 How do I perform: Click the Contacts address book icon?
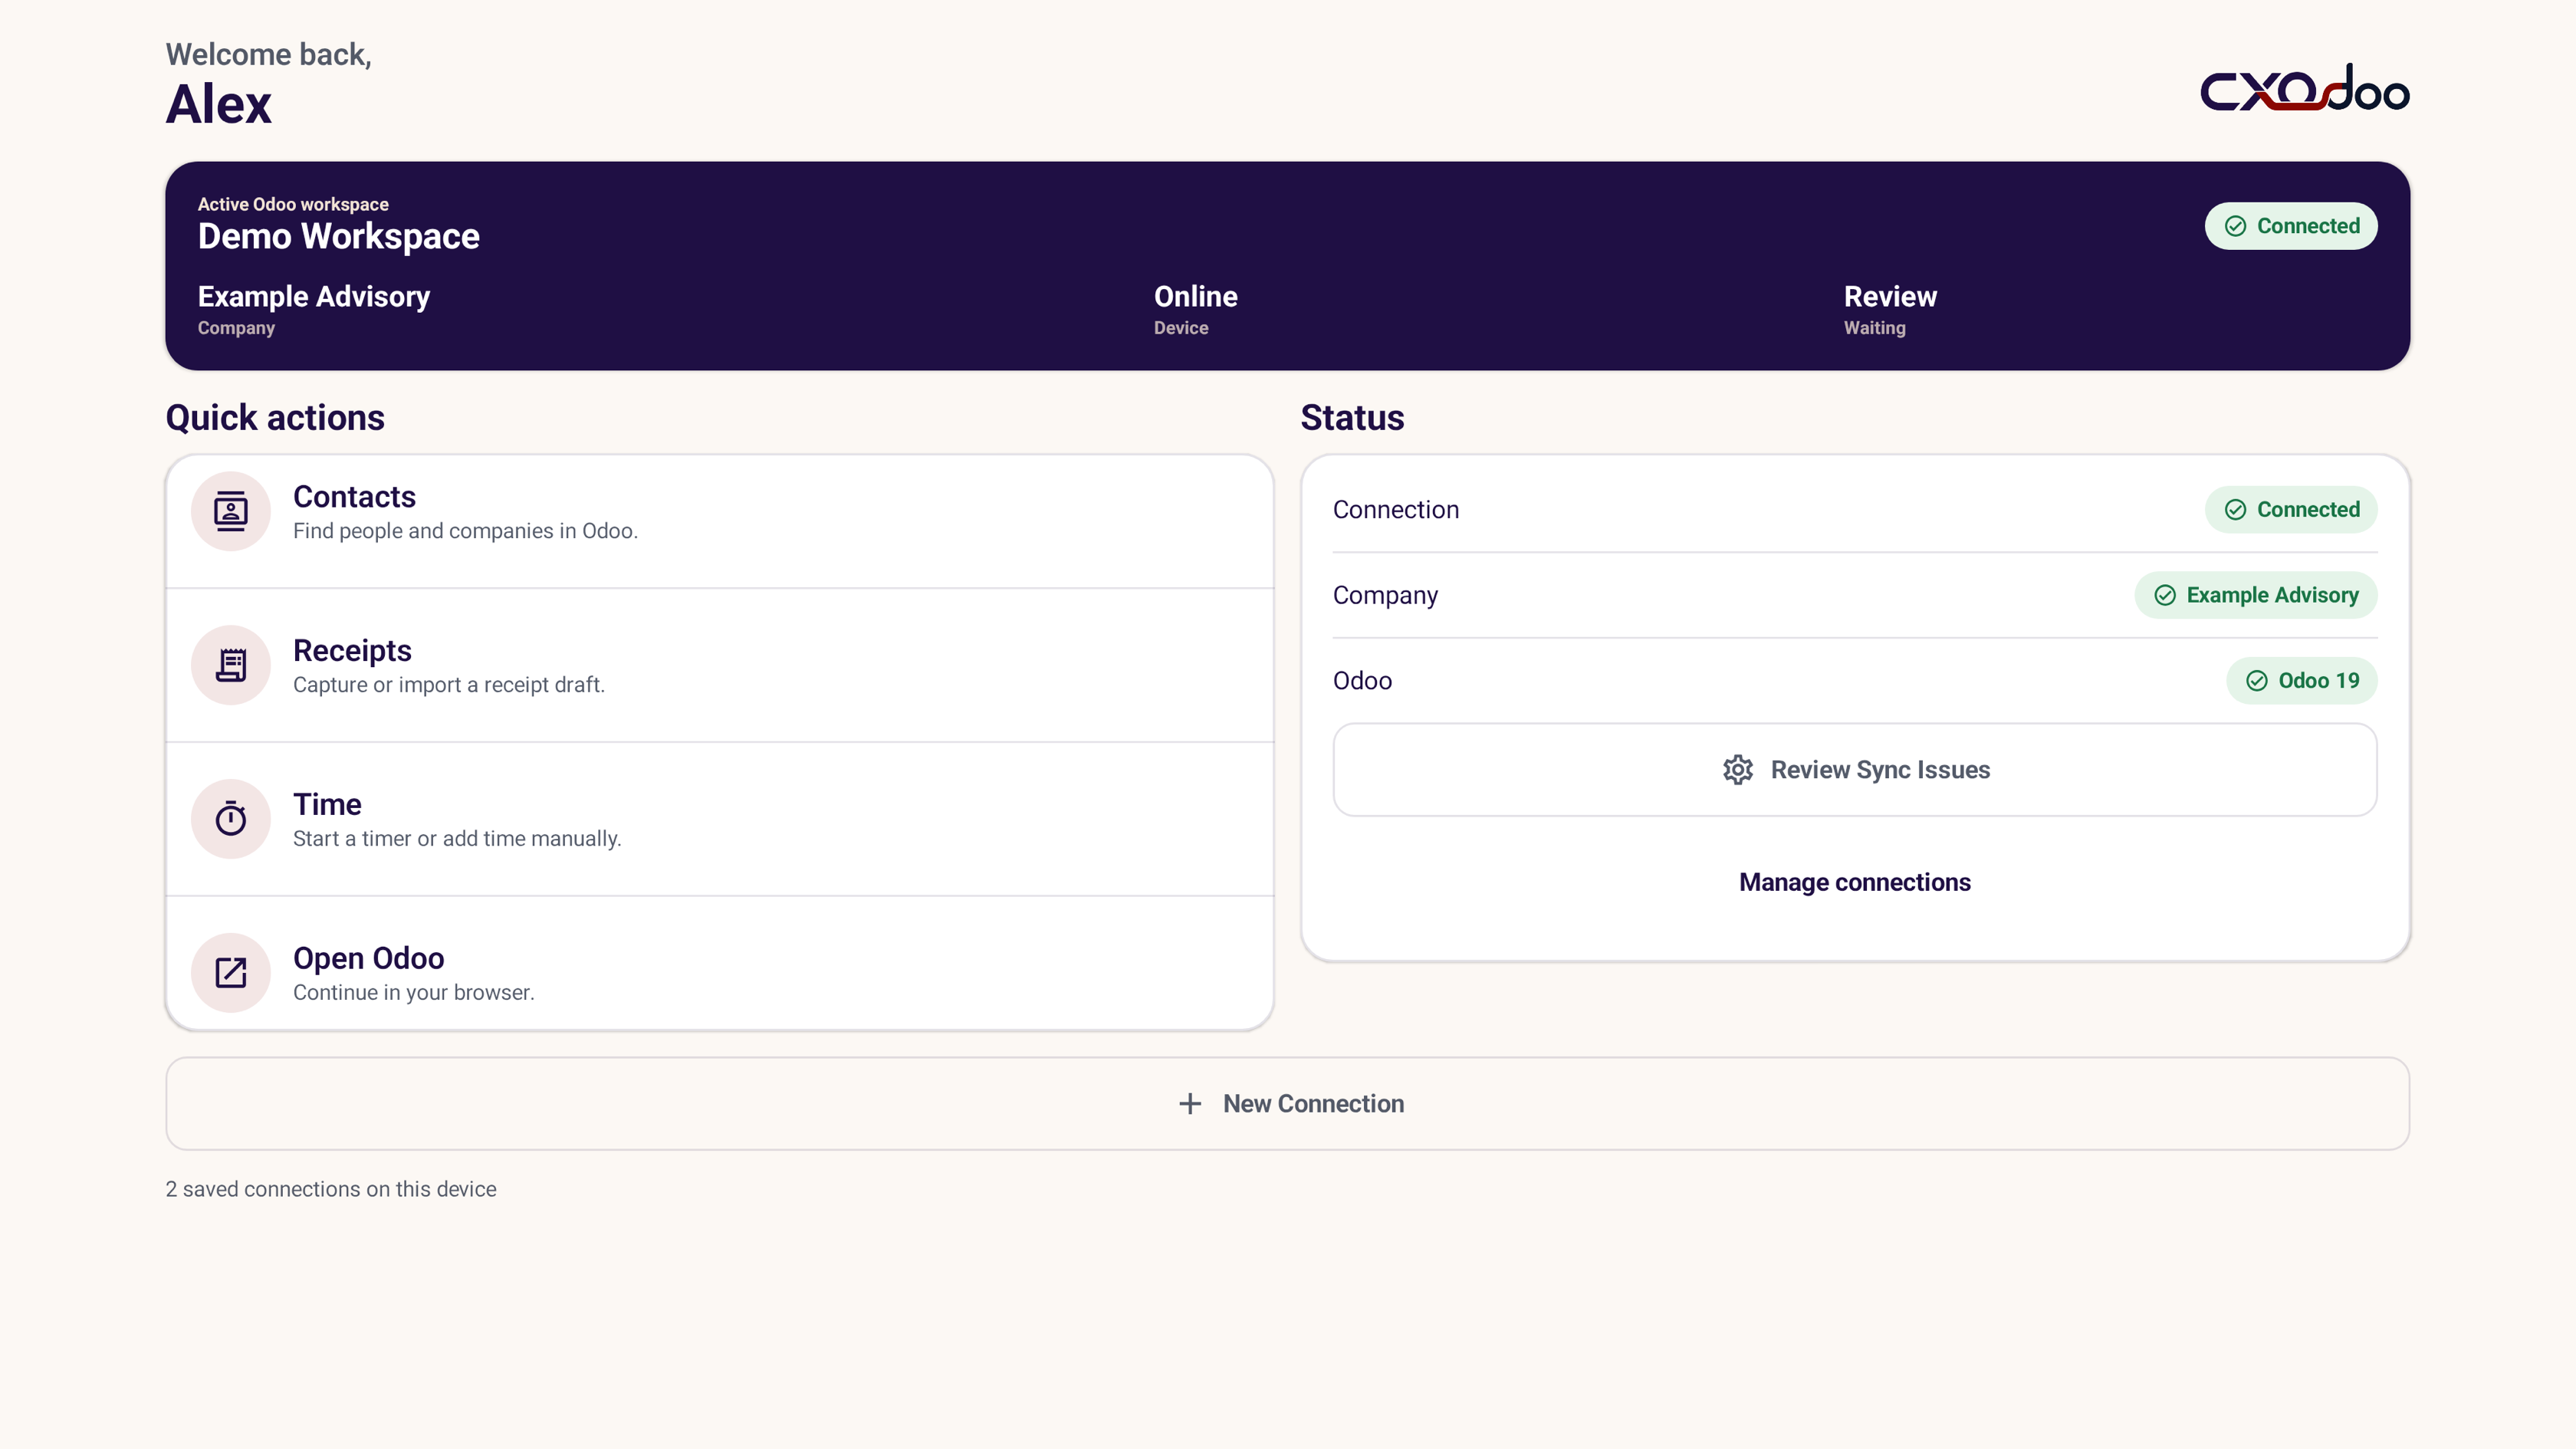click(x=231, y=512)
